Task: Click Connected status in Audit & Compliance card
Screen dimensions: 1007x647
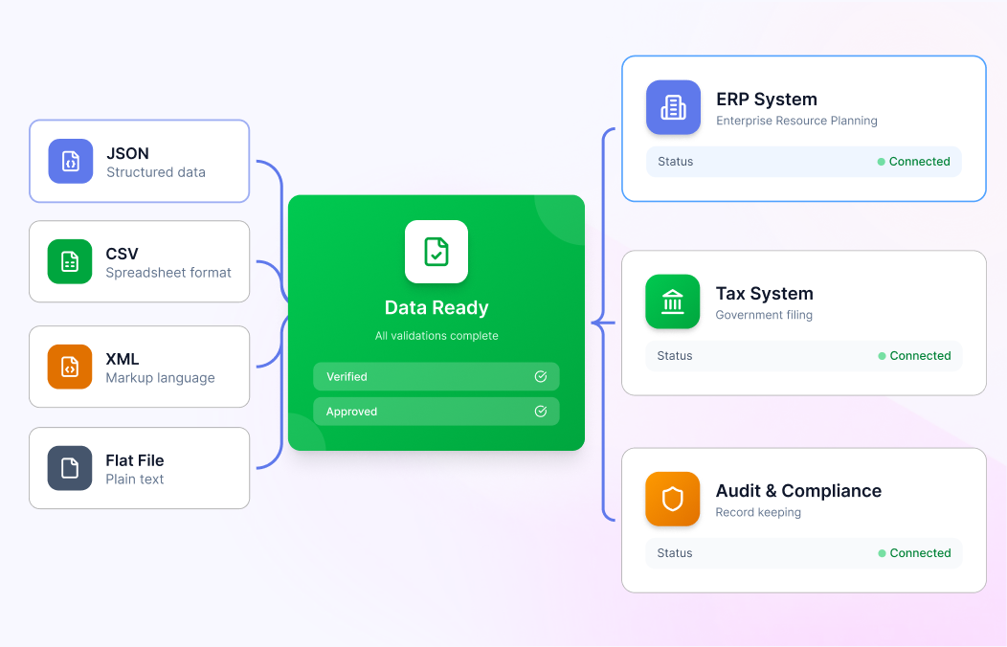Action: tap(920, 553)
